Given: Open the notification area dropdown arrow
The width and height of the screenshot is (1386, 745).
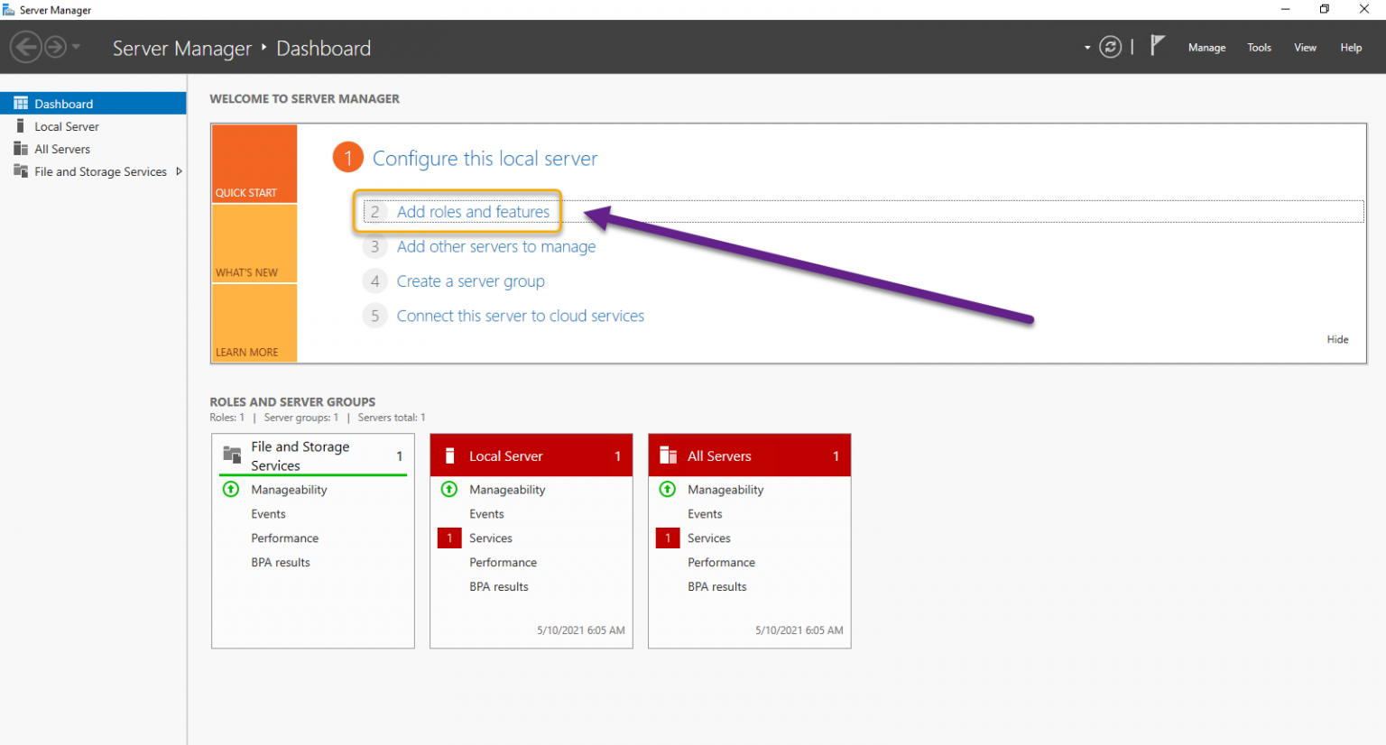Looking at the screenshot, I should click(x=1086, y=47).
